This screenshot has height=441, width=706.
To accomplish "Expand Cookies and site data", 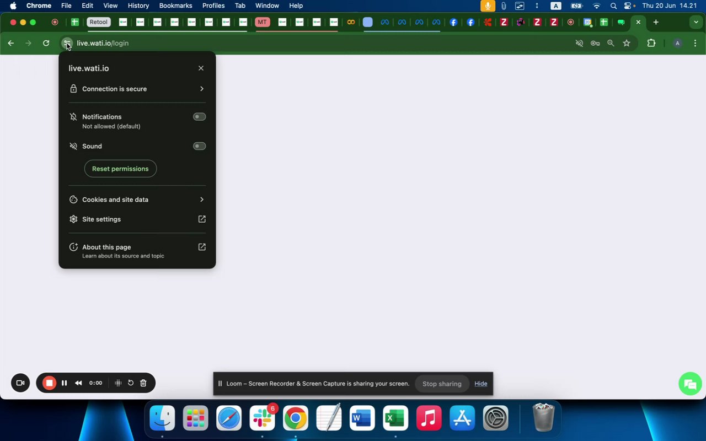I will [x=137, y=200].
